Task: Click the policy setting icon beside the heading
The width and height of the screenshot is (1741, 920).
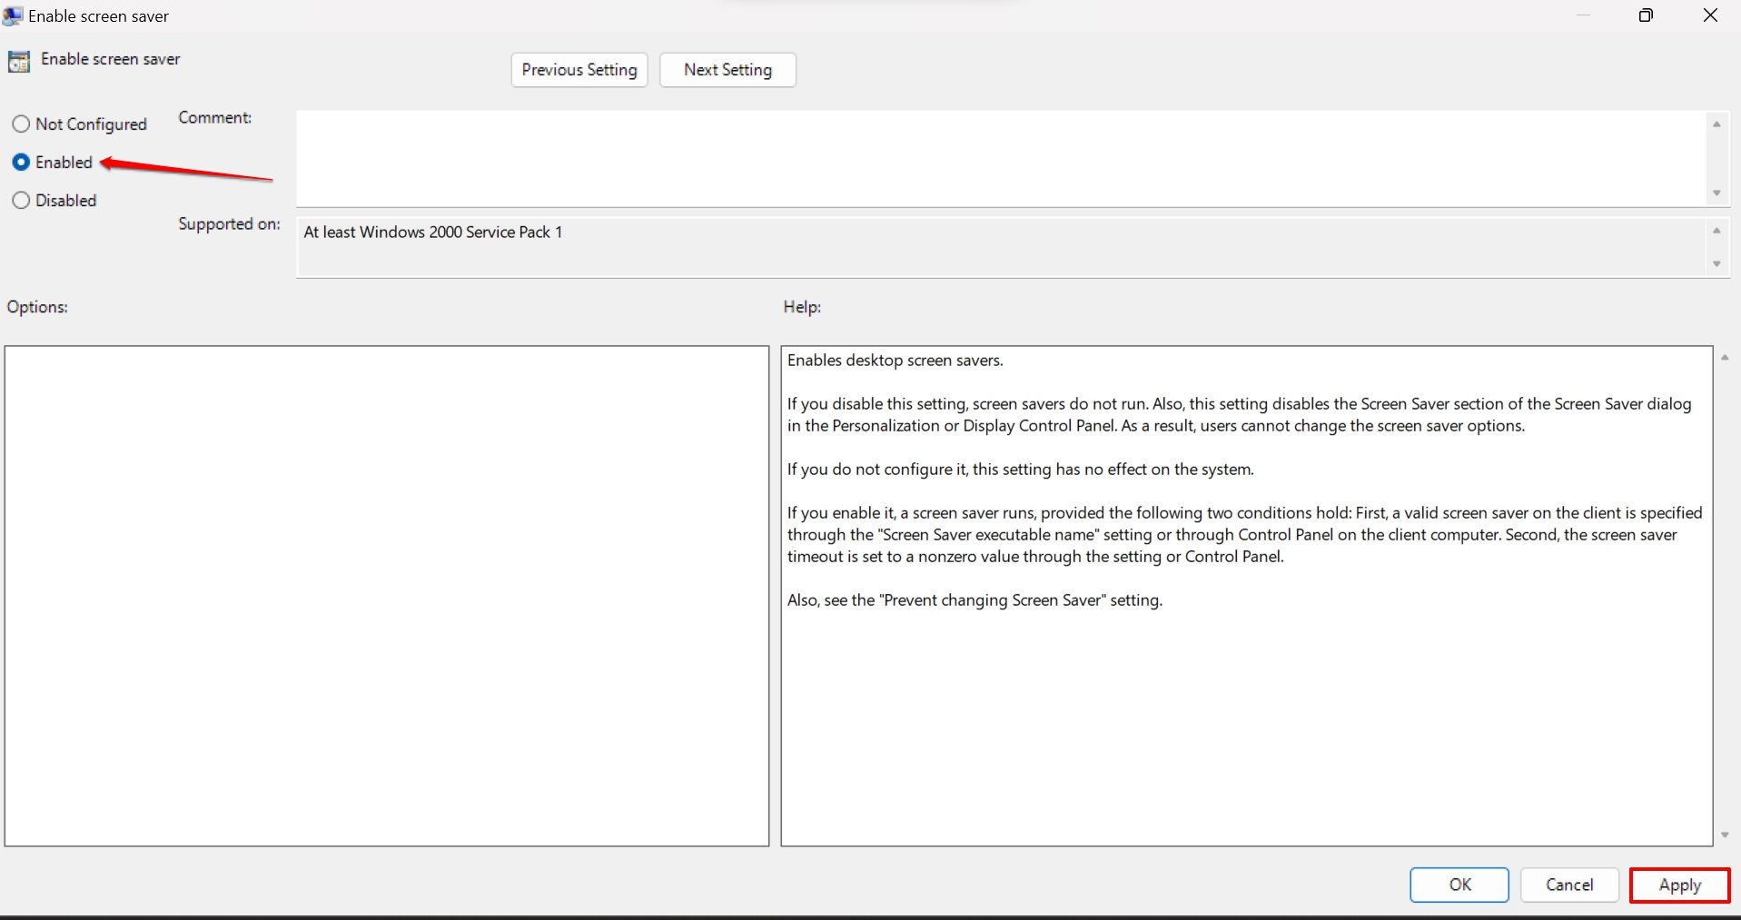Action: pos(19,62)
